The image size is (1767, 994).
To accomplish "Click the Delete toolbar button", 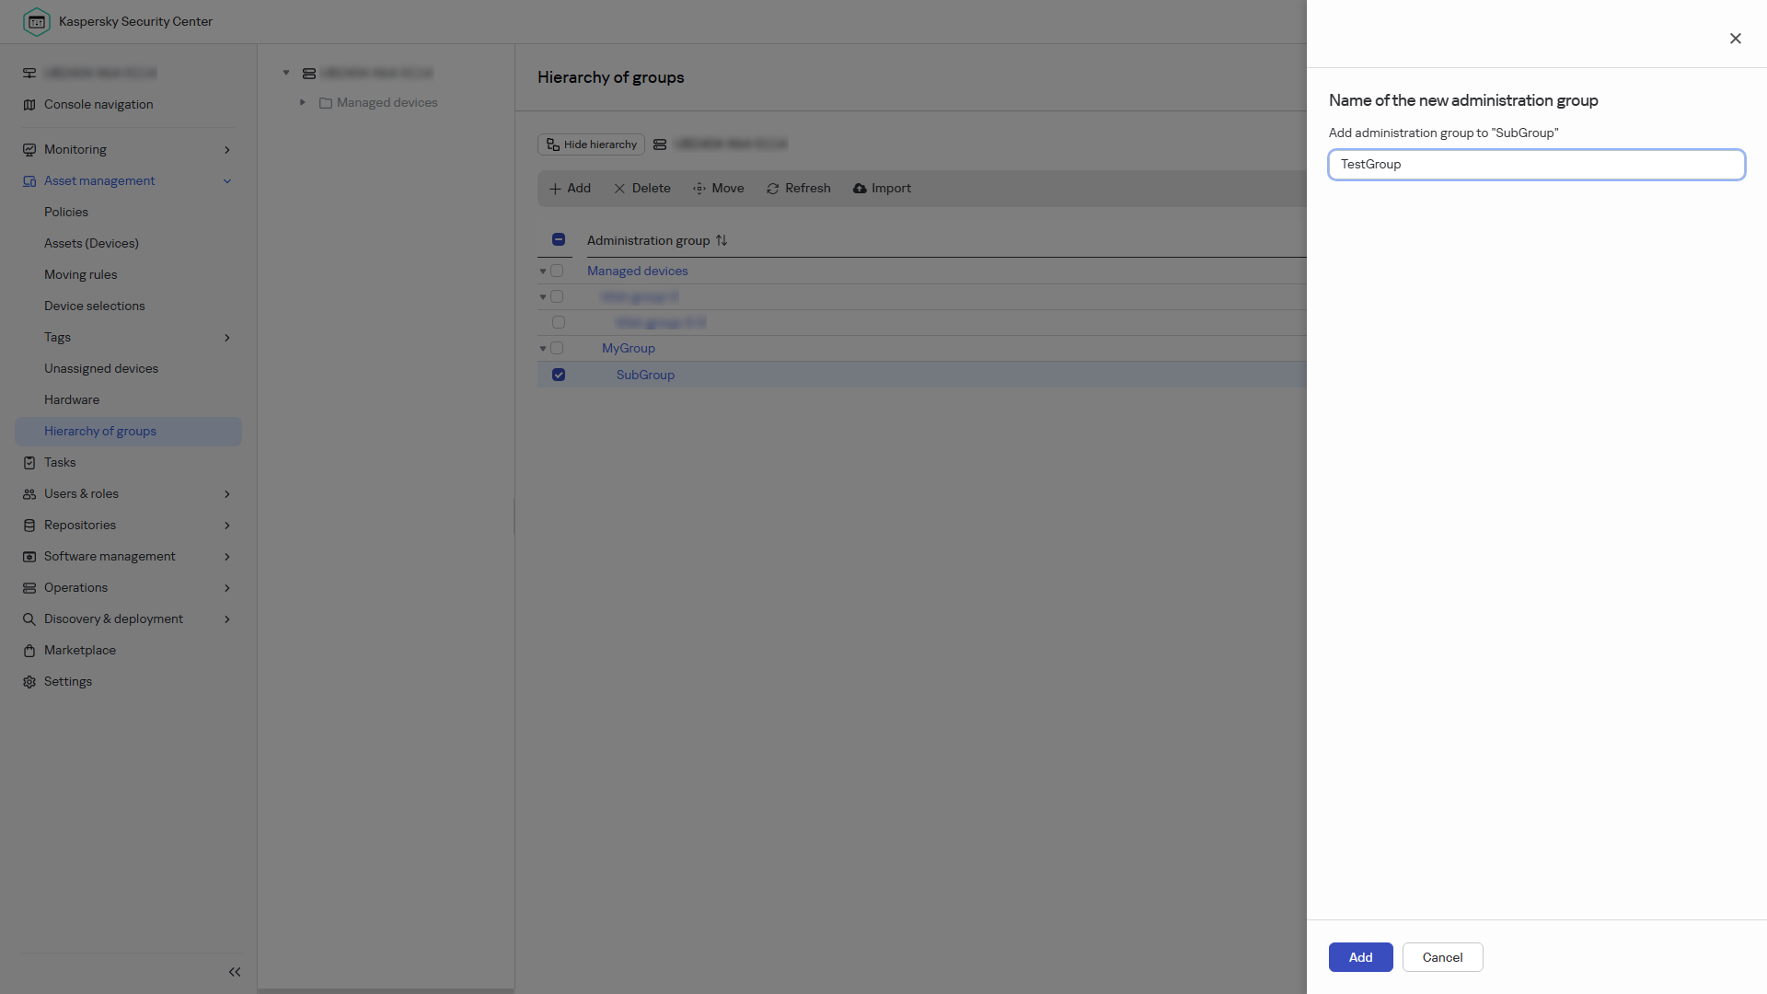I will (642, 189).
